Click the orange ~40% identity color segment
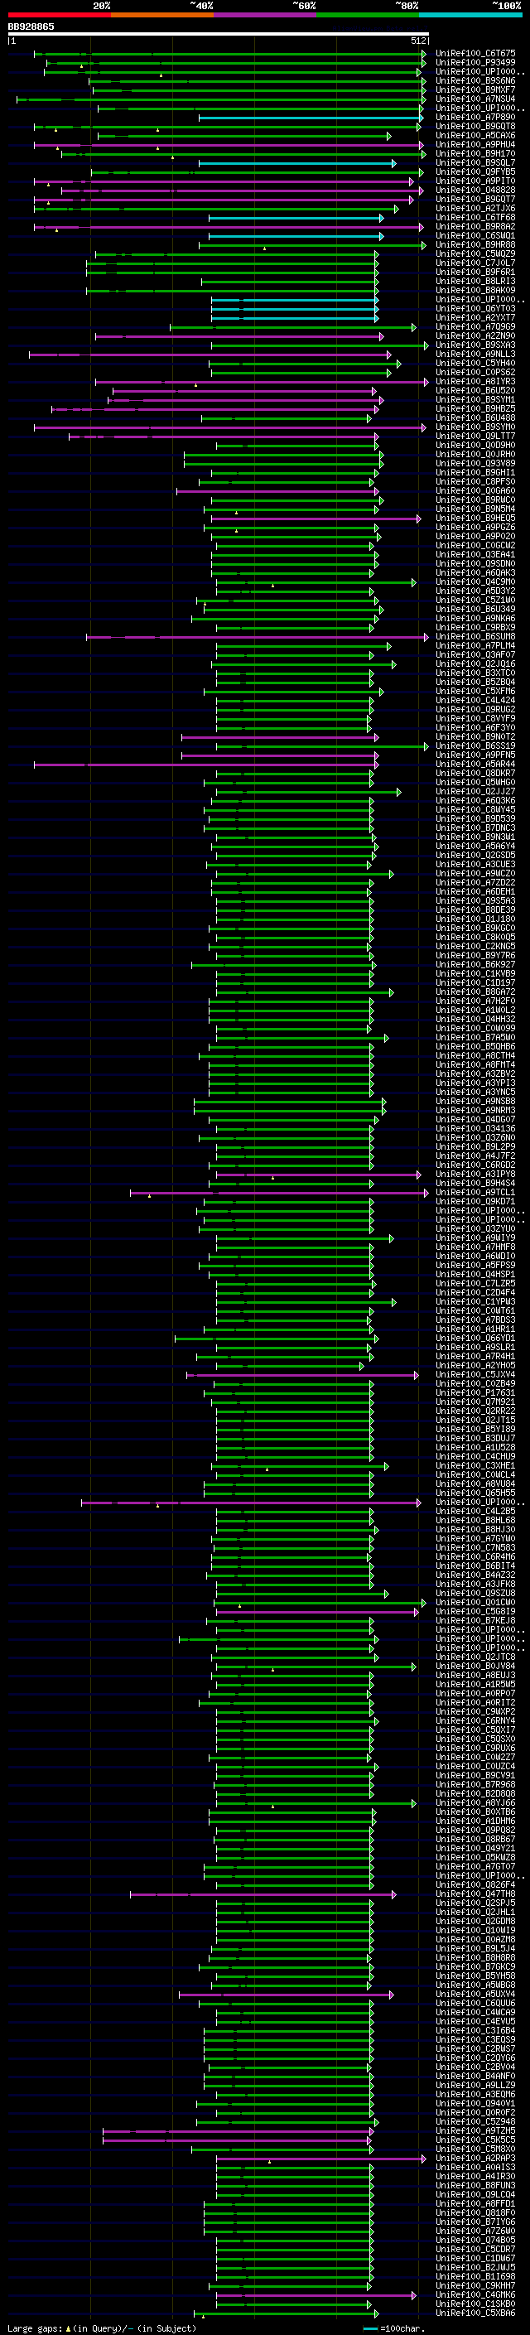 point(162,15)
